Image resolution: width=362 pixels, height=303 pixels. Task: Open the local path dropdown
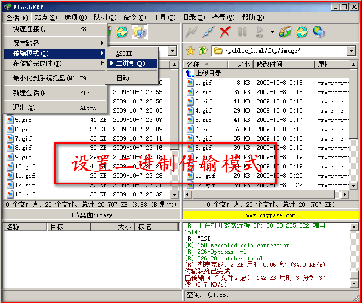pyautogui.click(x=173, y=51)
